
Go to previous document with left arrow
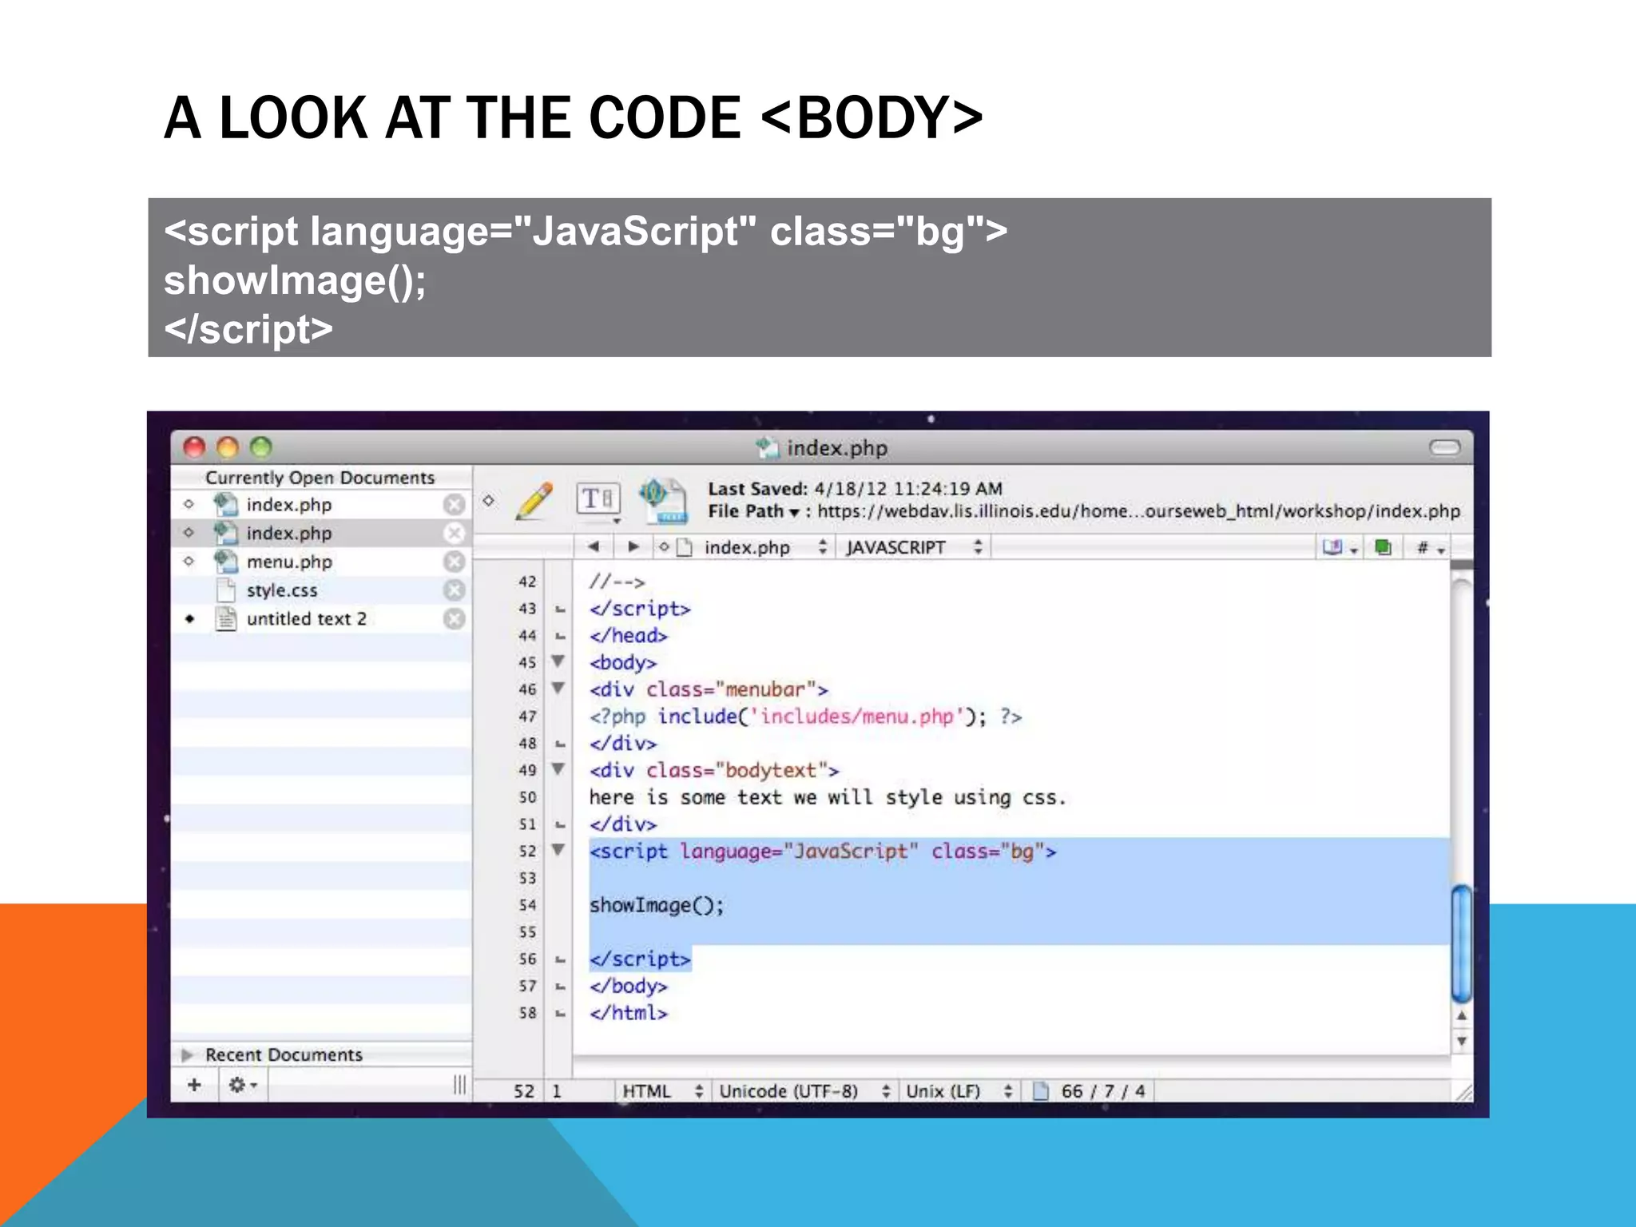[593, 547]
